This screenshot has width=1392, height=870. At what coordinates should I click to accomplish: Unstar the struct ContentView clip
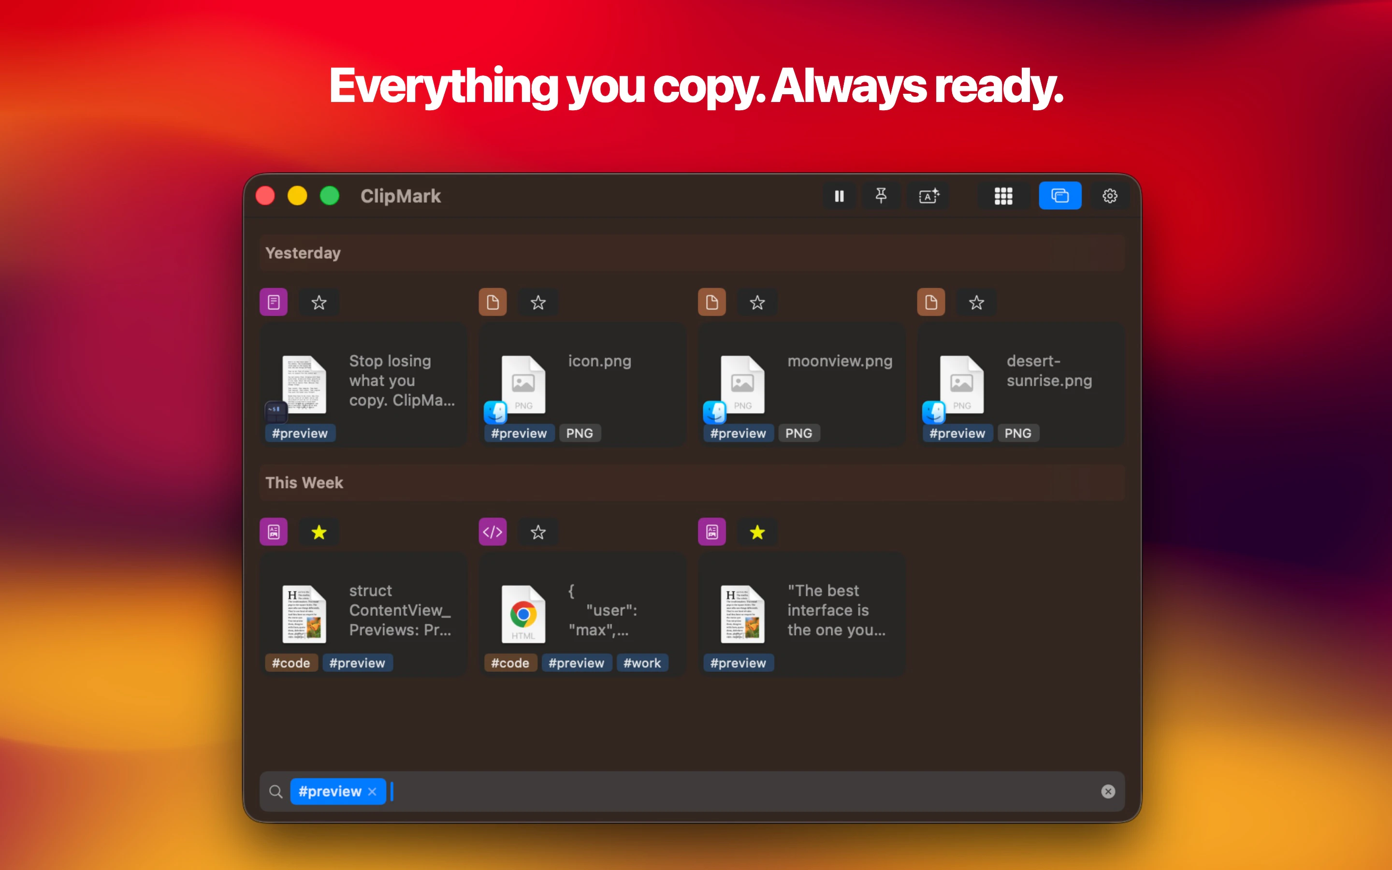[x=319, y=532]
